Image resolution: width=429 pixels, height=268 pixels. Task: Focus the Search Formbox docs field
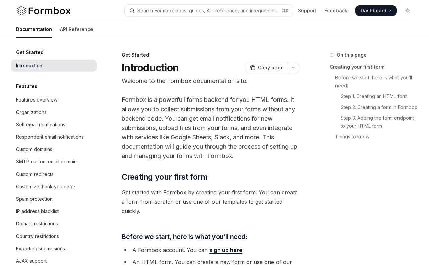pos(208,11)
